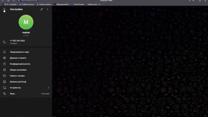Image resolution: width=208 pixels, height=117 pixels.
Task: Click the Скачать bookmark
Action: click(44, 4)
